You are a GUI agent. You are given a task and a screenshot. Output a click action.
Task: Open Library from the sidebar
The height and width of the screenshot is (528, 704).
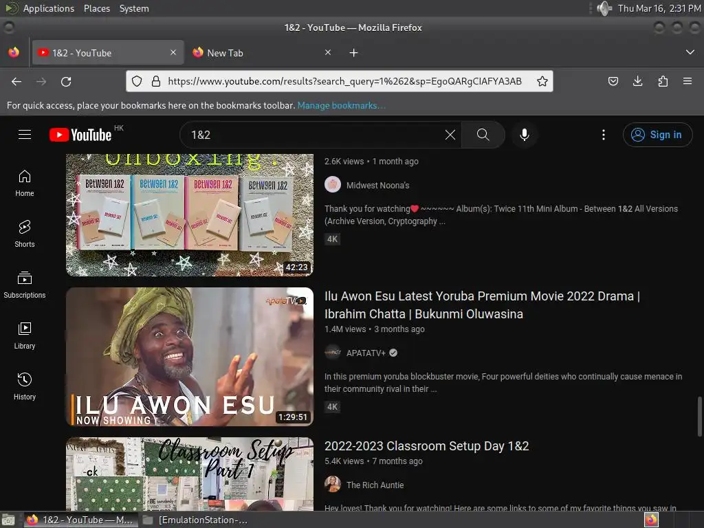[x=25, y=335]
